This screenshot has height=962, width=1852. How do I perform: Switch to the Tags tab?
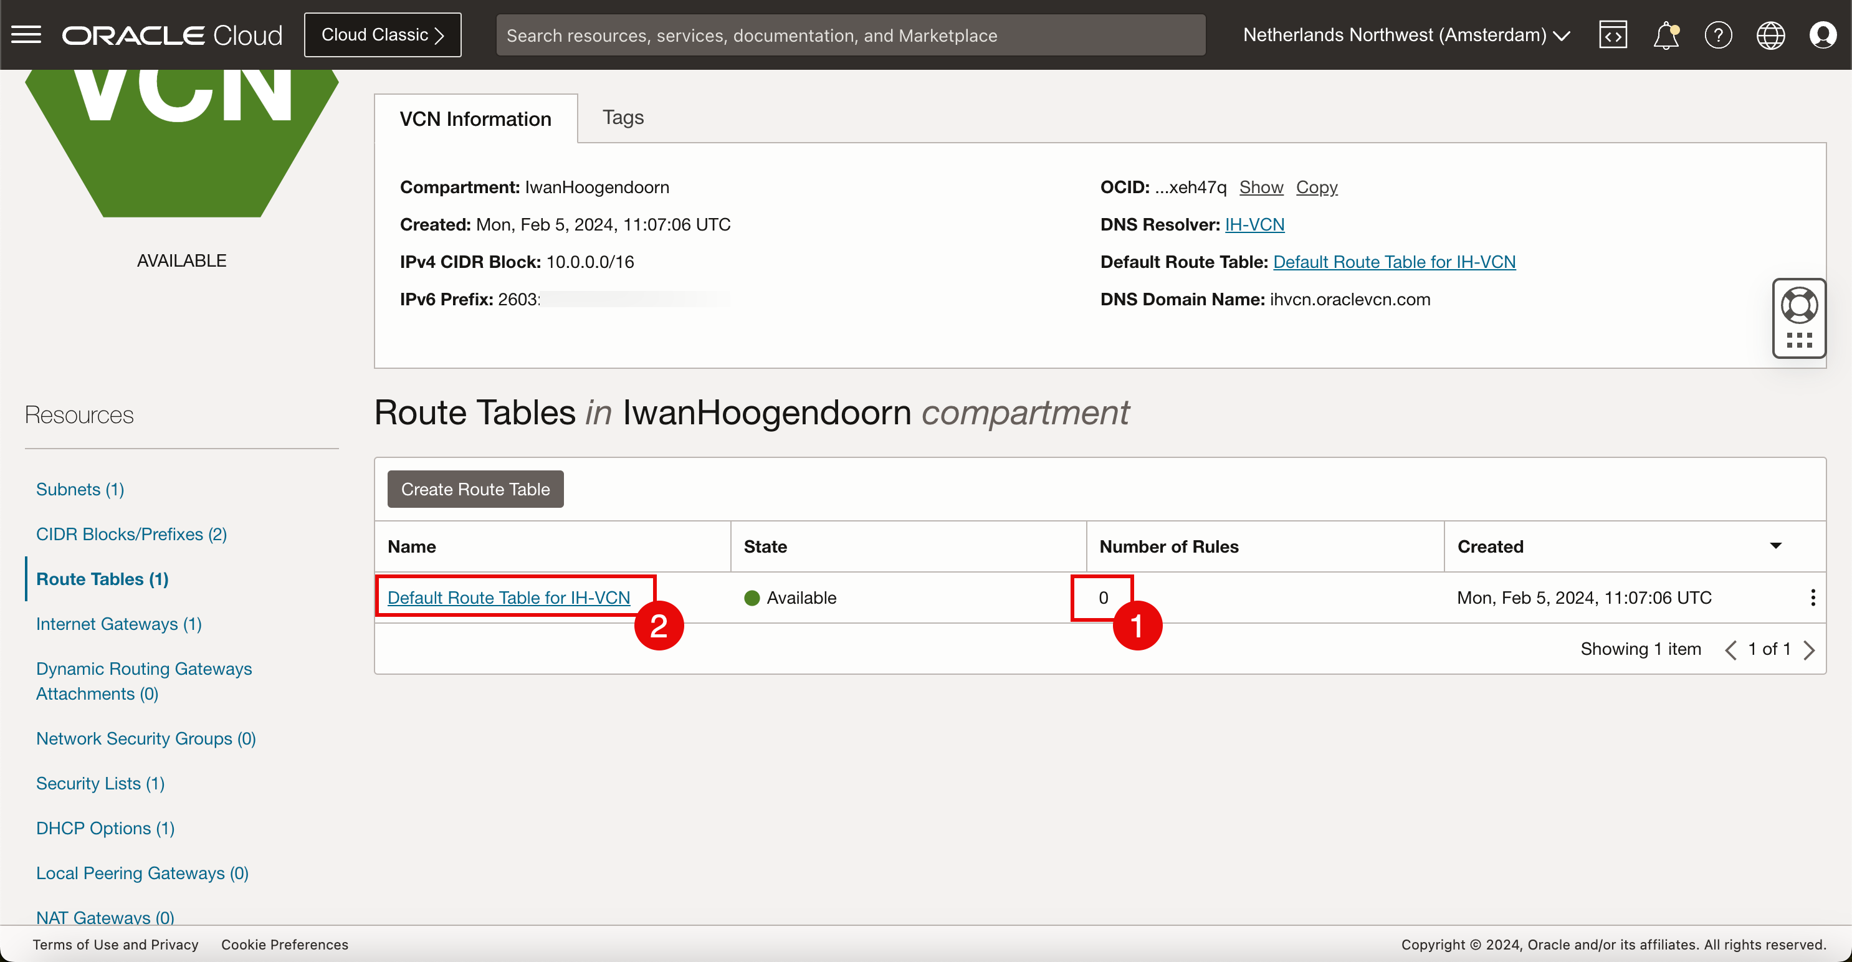(623, 117)
